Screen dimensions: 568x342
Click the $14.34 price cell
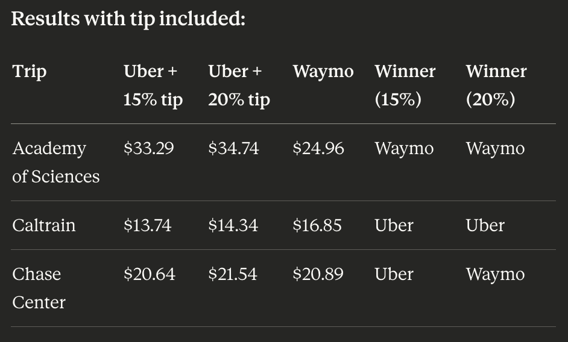click(233, 226)
